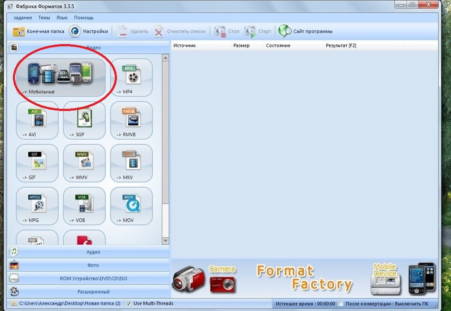Select the AVI conversion icon
This screenshot has height=311, width=451.
click(37, 120)
